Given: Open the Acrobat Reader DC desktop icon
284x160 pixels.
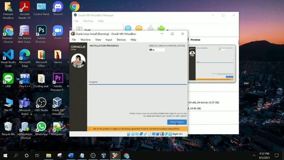Looking at the screenshot, I should [25, 10].
